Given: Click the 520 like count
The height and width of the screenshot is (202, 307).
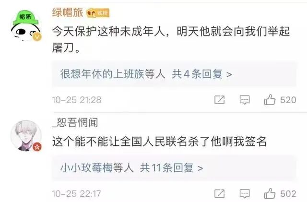Looking at the screenshot, I should pos(288,100).
